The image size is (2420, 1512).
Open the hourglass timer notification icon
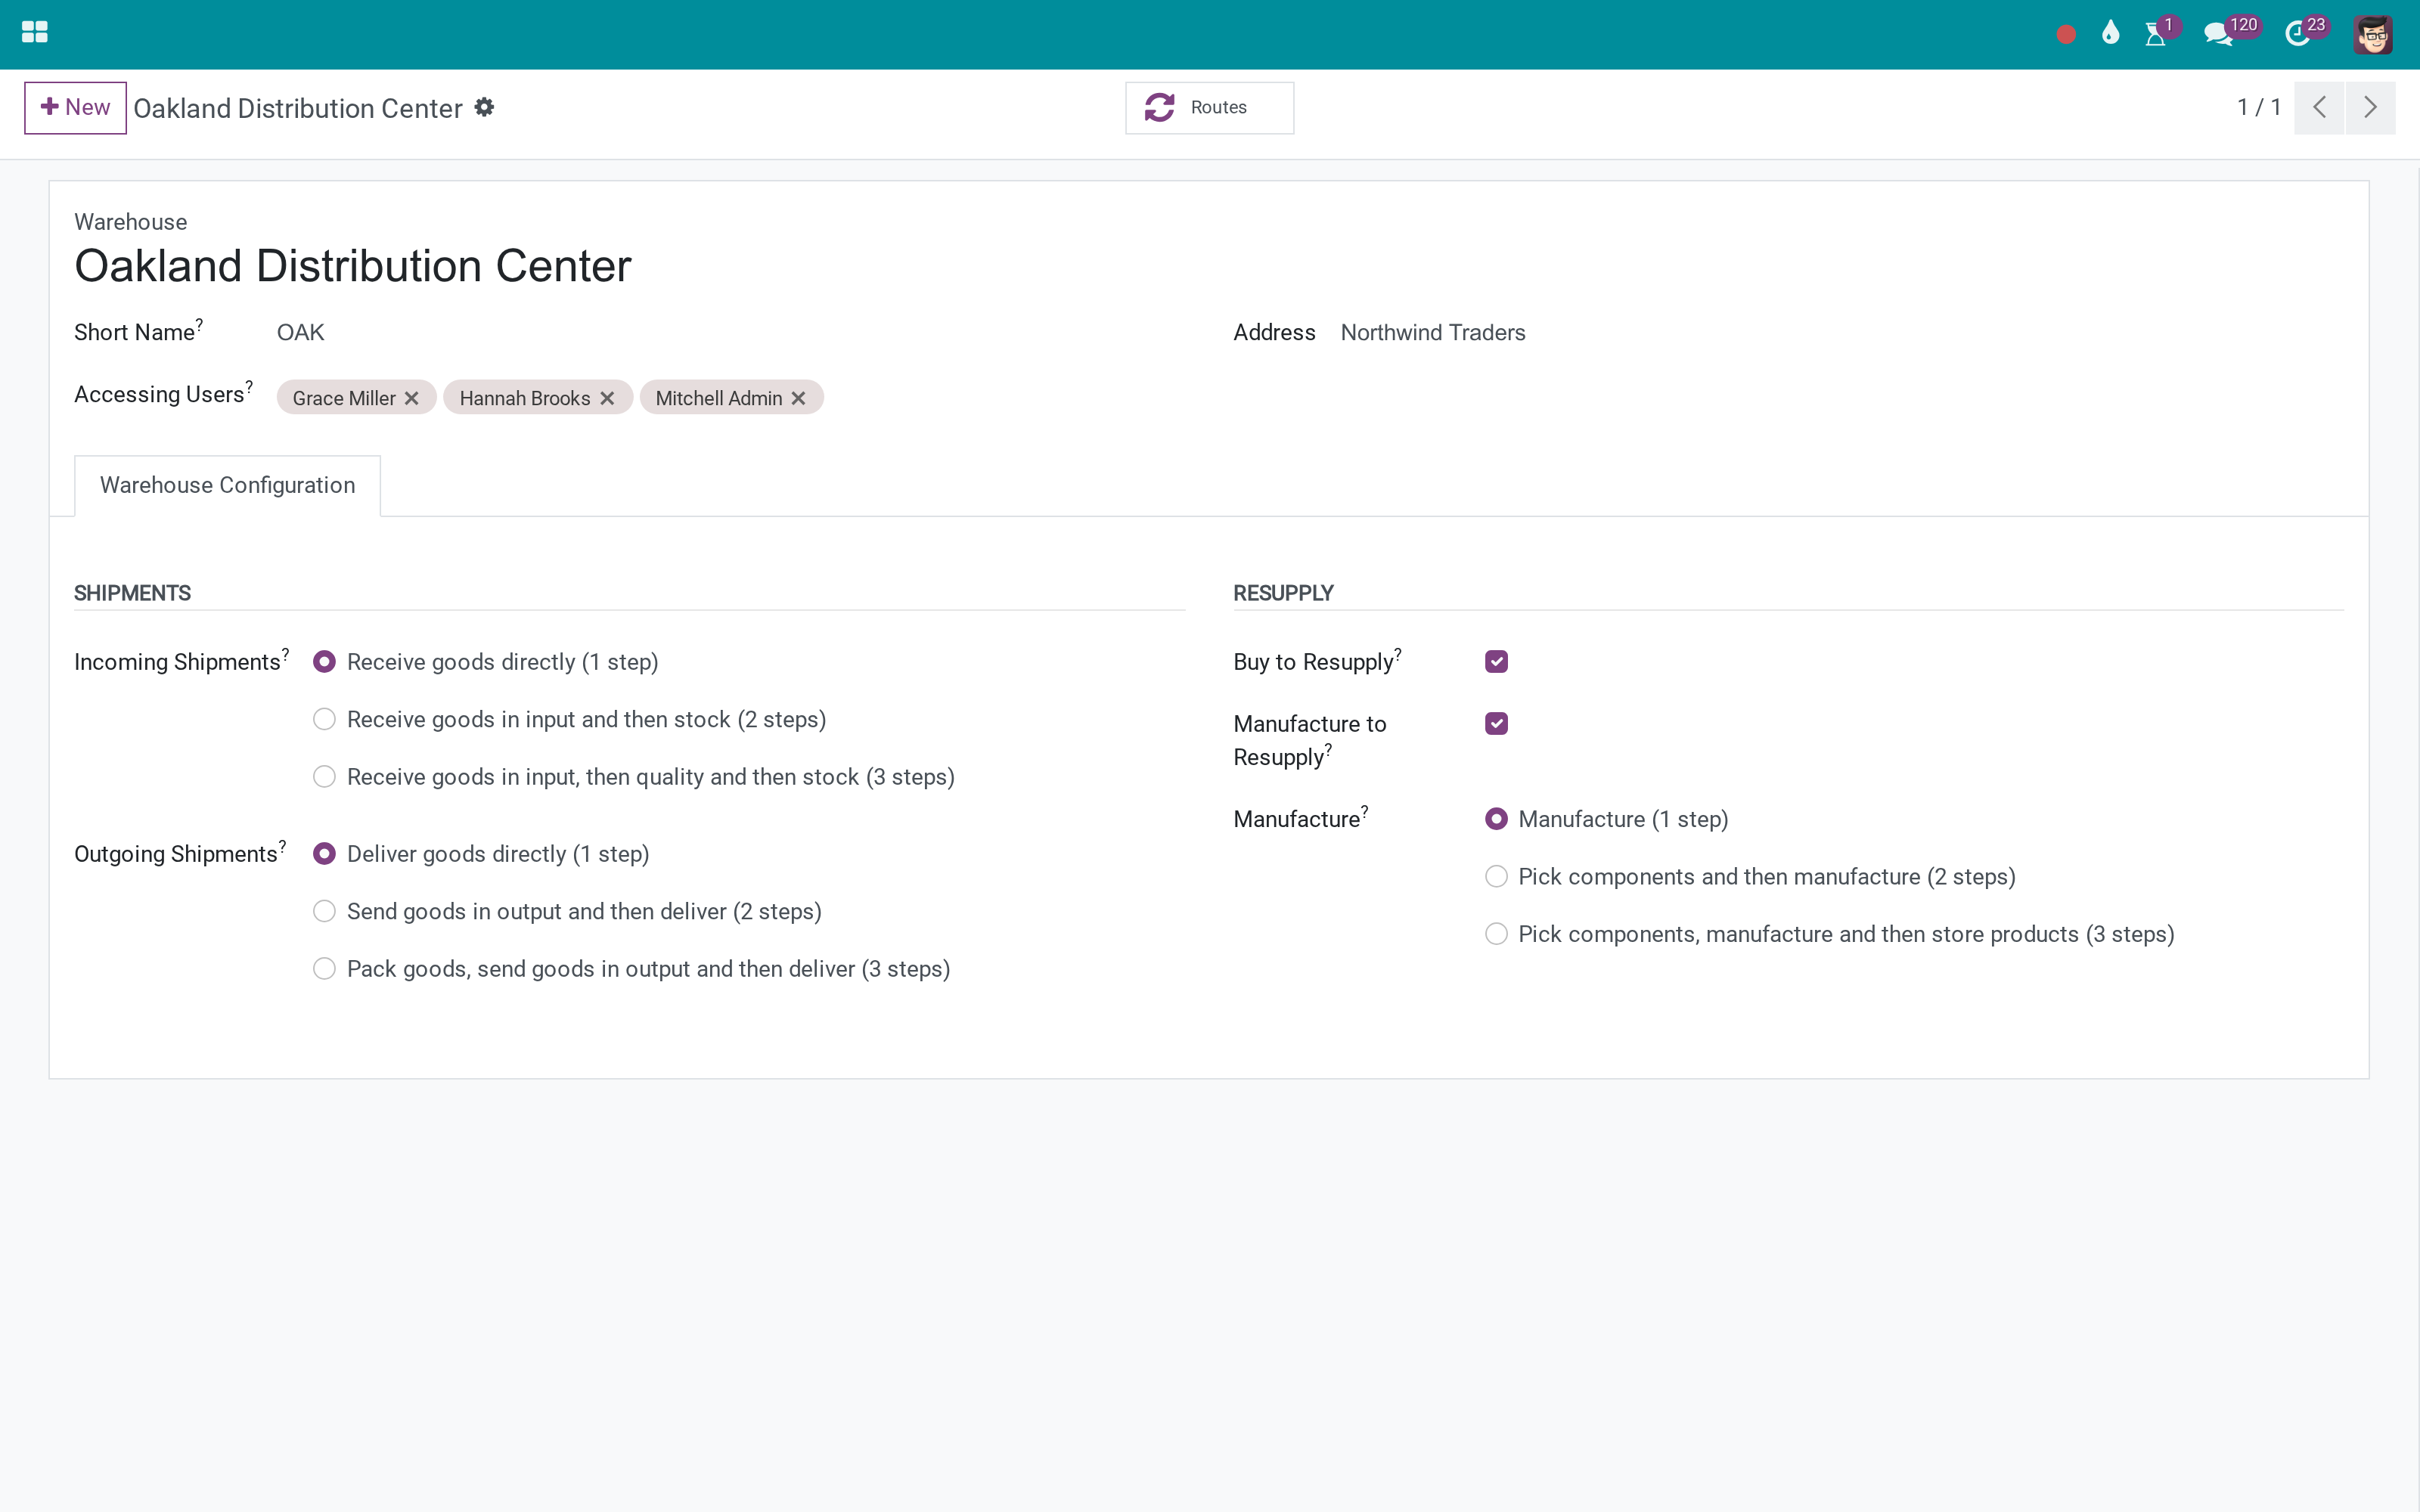(x=2156, y=35)
